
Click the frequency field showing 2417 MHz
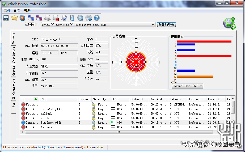59,86
